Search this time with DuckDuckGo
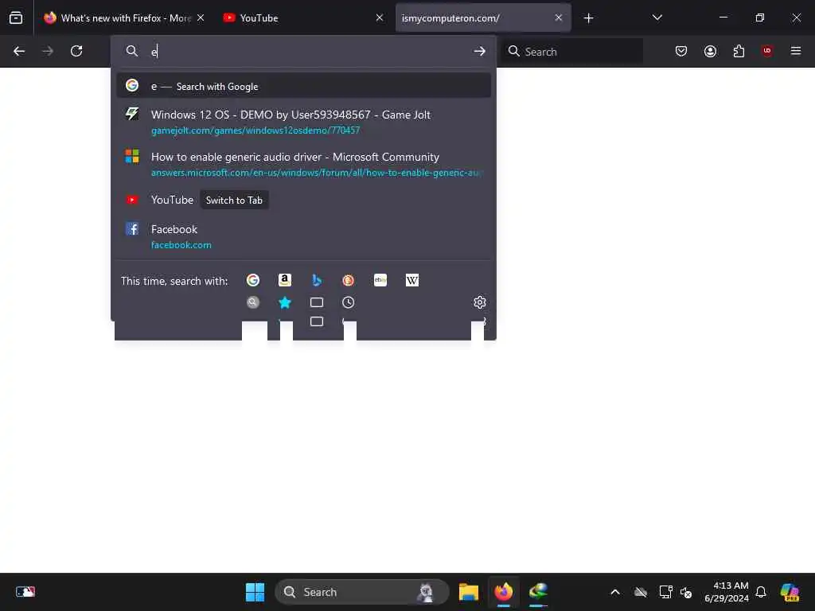 click(x=349, y=281)
